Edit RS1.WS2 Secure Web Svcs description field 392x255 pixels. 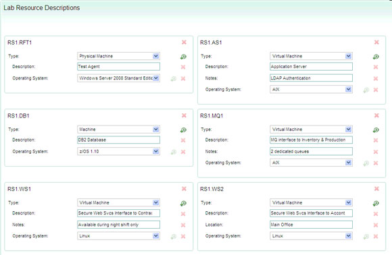click(x=312, y=213)
